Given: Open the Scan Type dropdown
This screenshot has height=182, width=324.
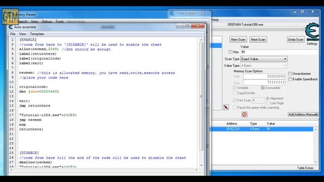Looking at the screenshot, I should [264, 59].
